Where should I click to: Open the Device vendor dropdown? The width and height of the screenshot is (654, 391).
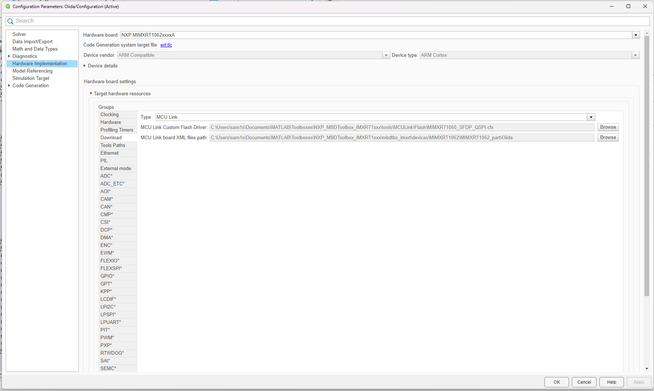click(x=386, y=55)
